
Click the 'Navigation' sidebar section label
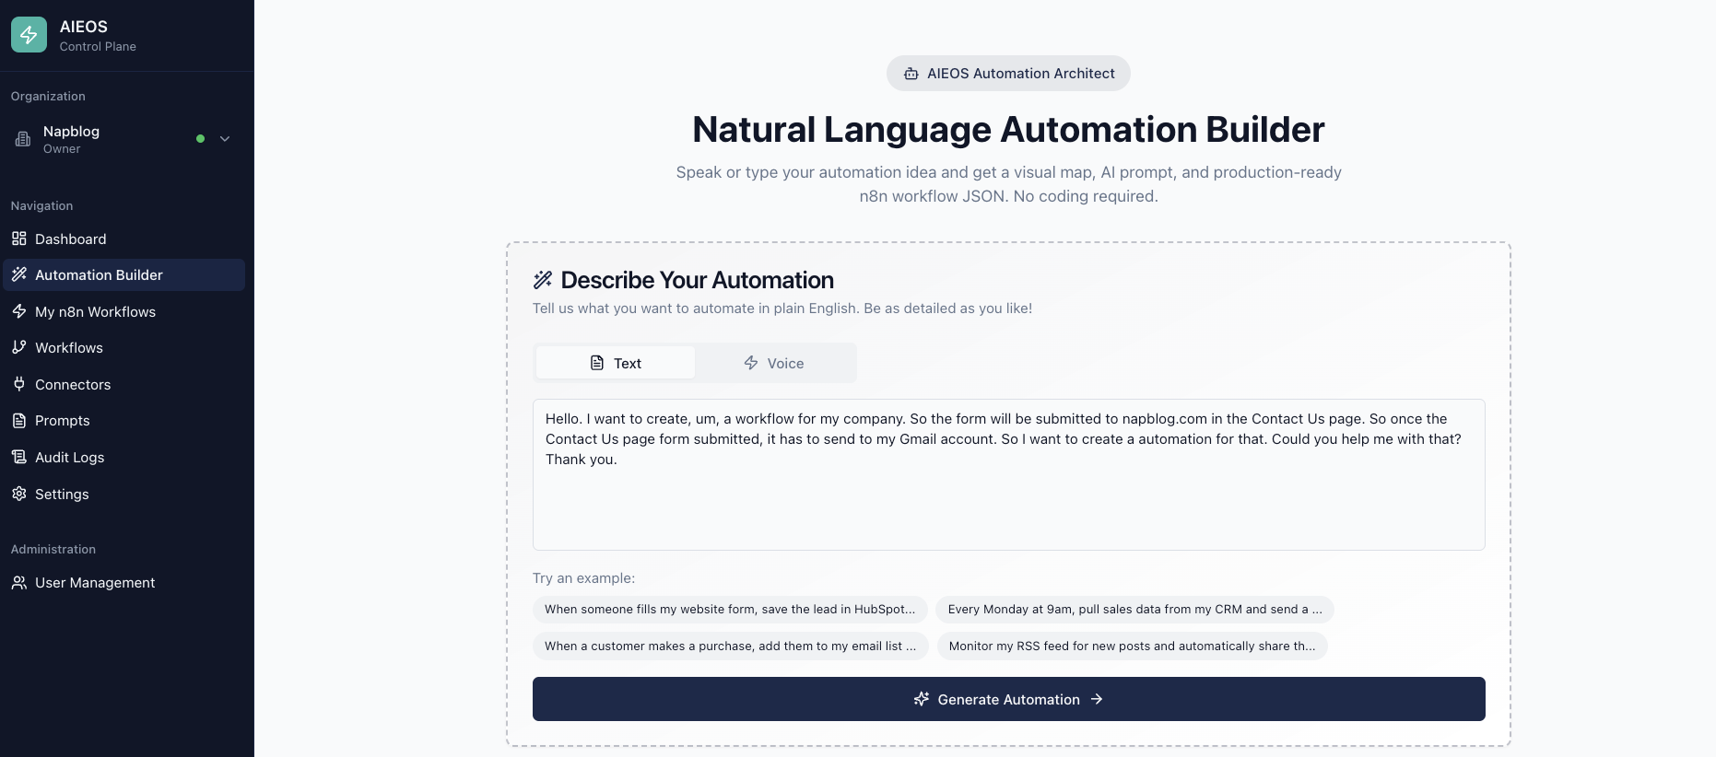pyautogui.click(x=41, y=205)
